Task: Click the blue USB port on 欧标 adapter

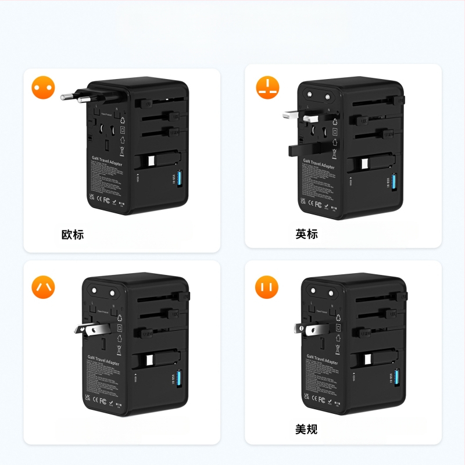Action: pyautogui.click(x=180, y=178)
